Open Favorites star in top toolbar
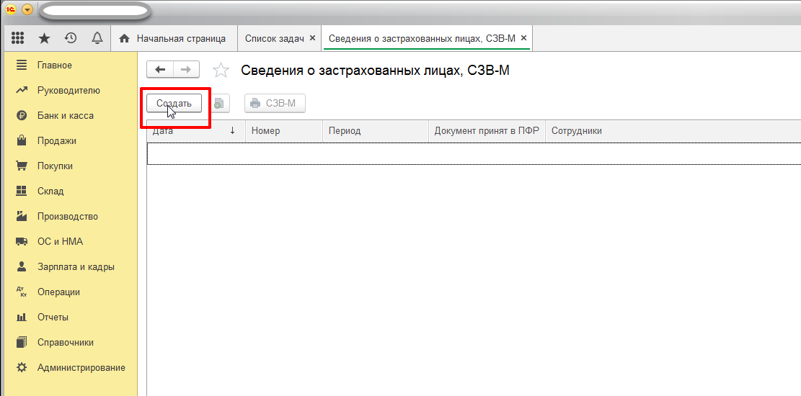Viewport: 801px width, 396px height. 44,38
